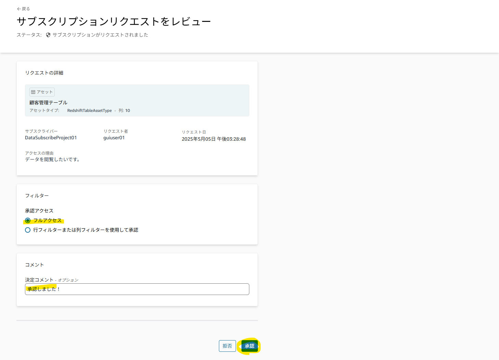Click the column count 列: 10
This screenshot has width=499, height=360.
(124, 111)
